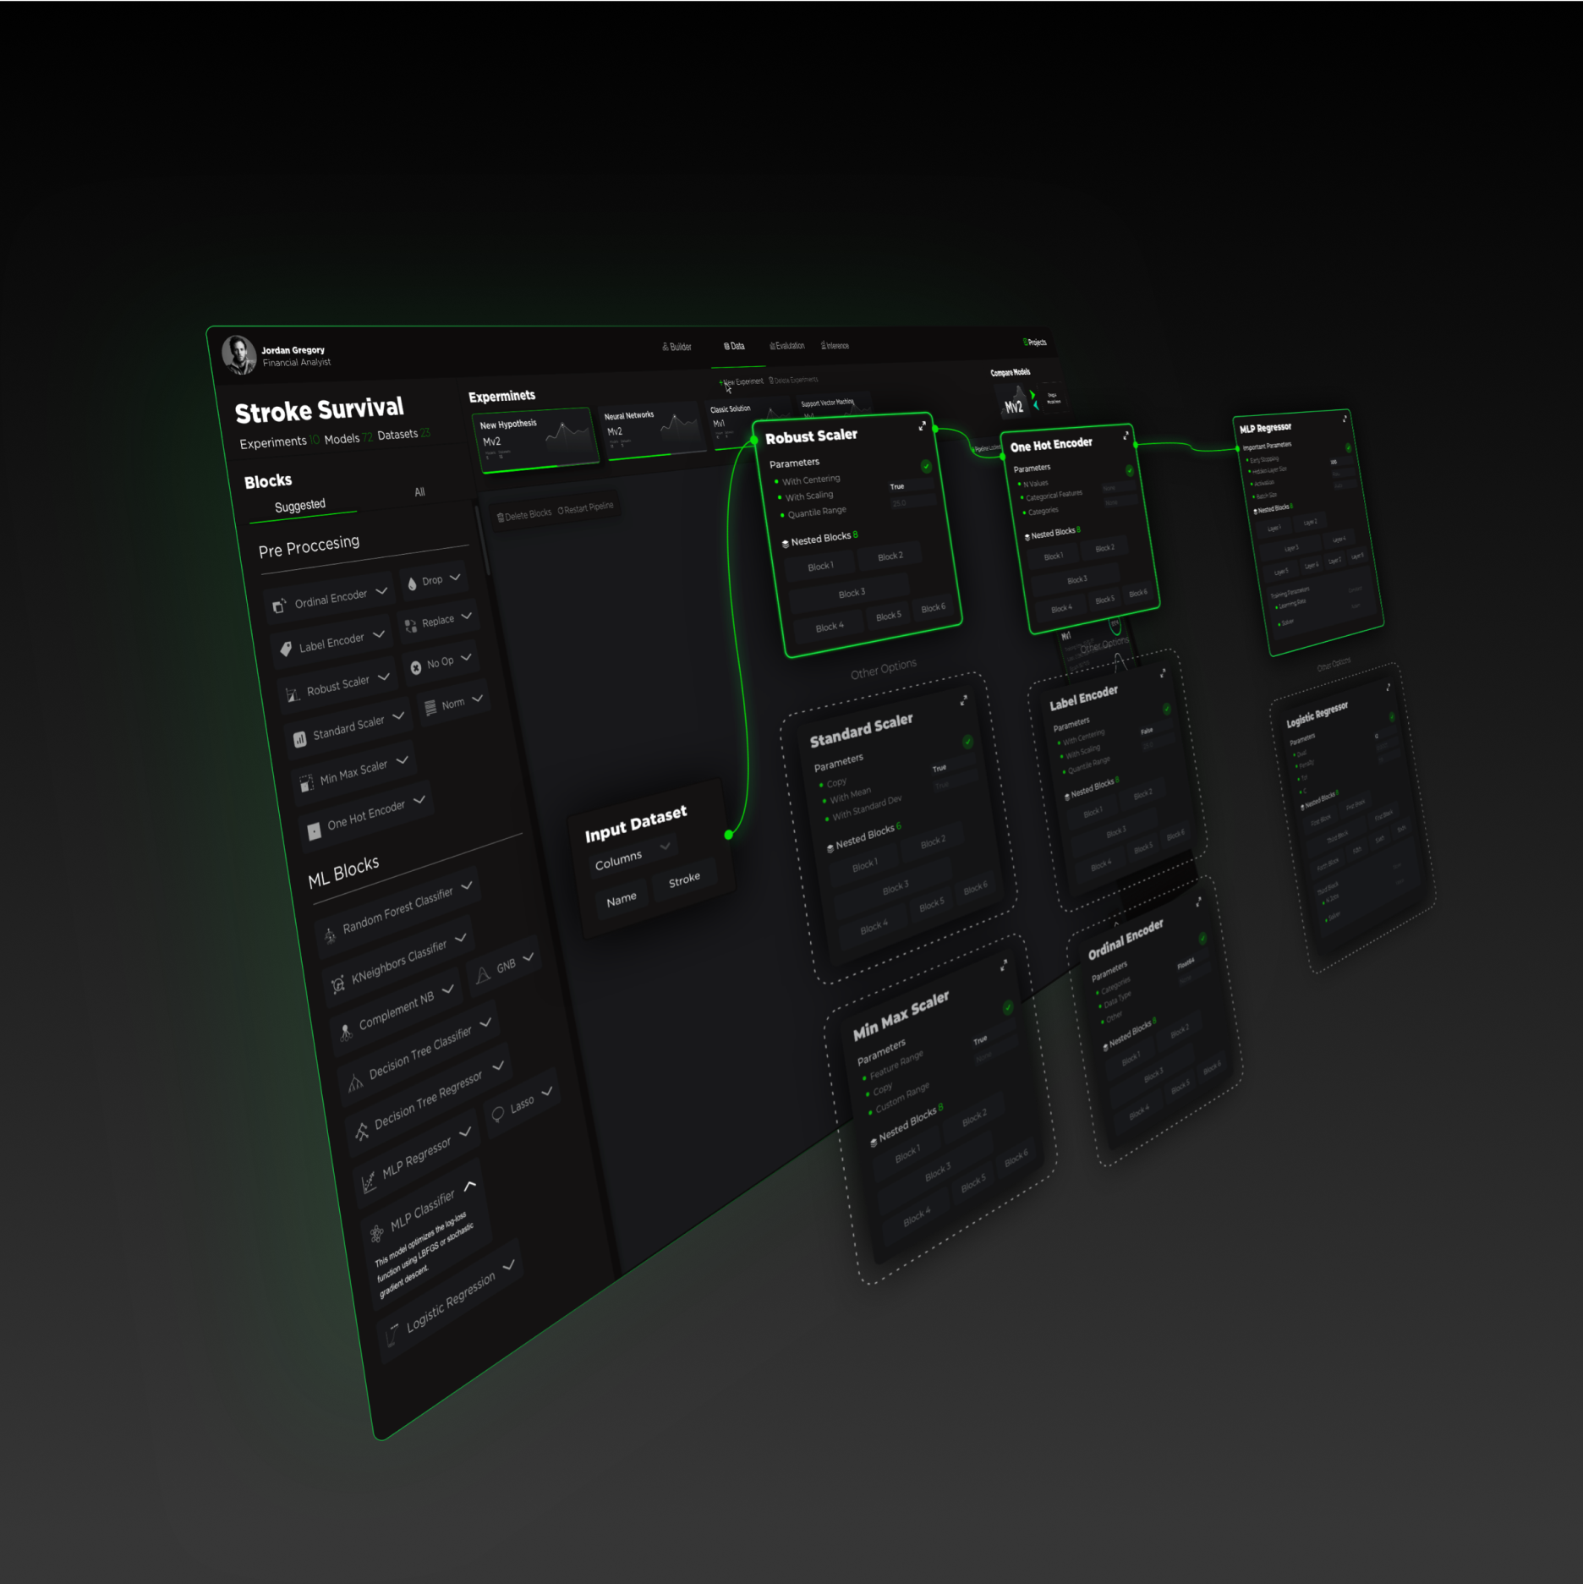1583x1584 pixels.
Task: Click the Delete Blocks button
Action: point(524,515)
